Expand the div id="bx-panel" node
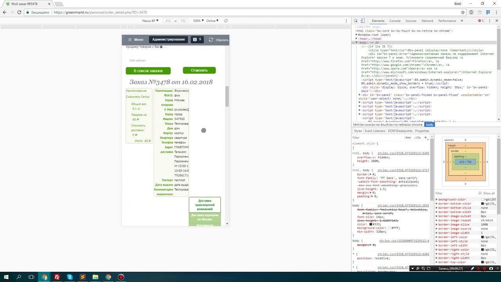Image resolution: width=501 pixels, height=282 pixels. click(x=360, y=95)
